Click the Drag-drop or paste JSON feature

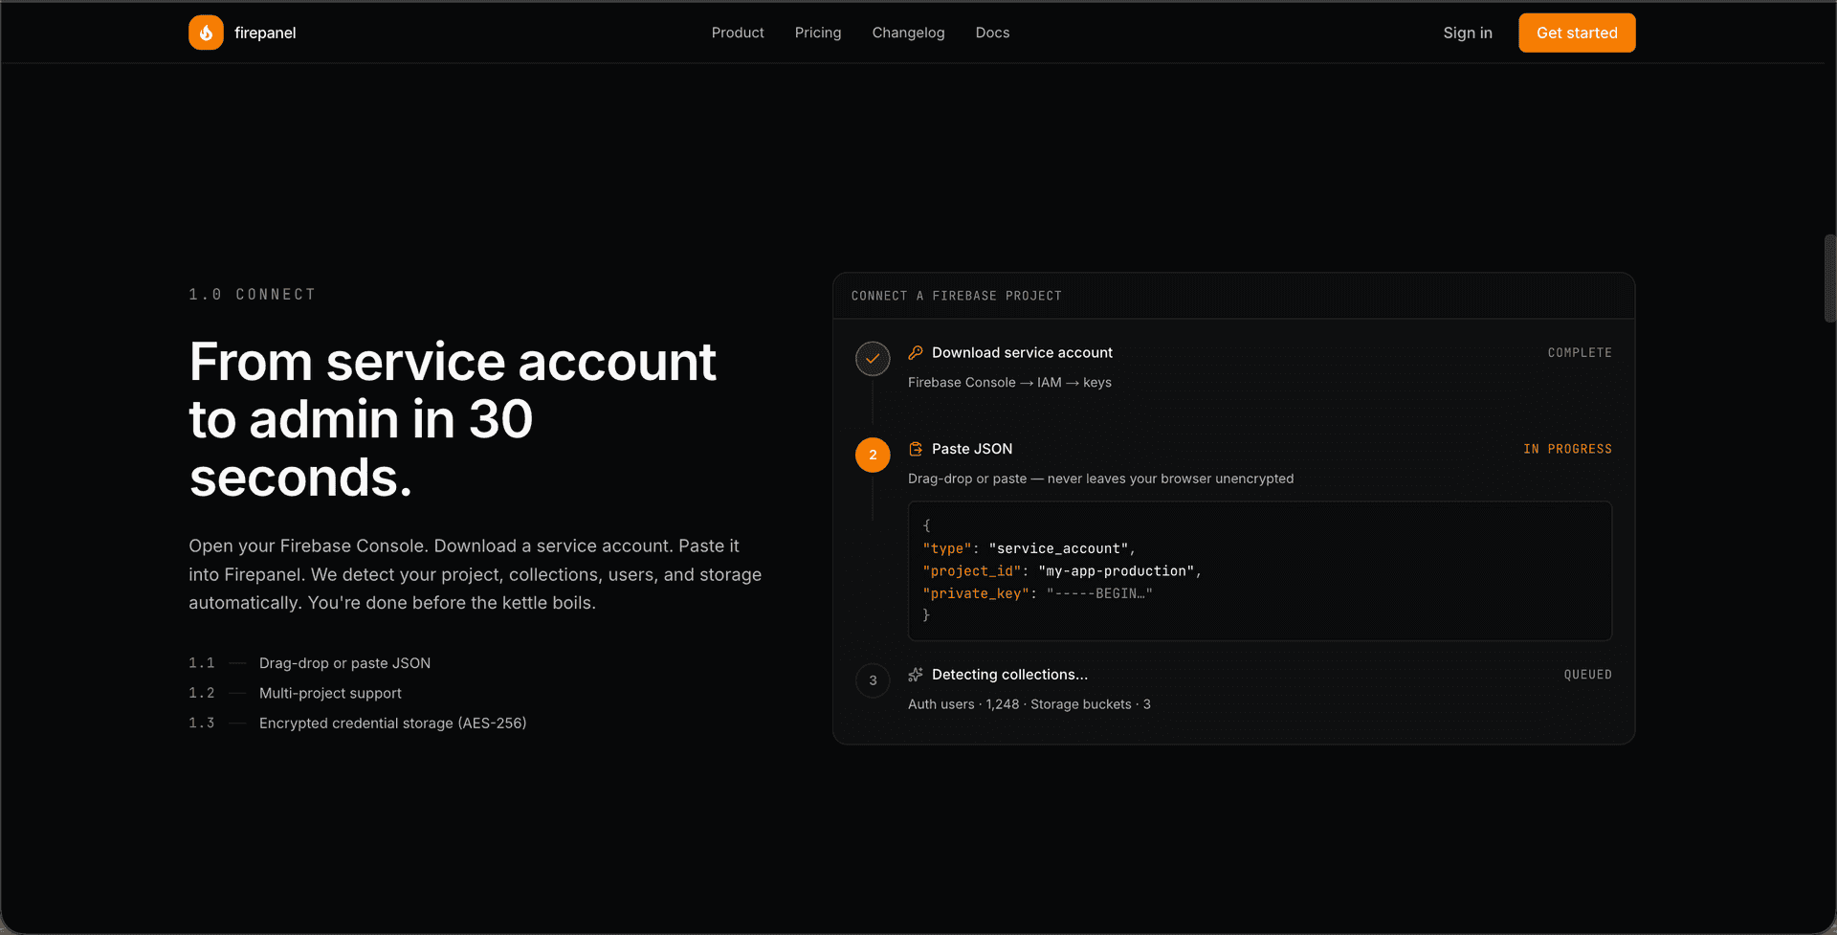pyautogui.click(x=344, y=663)
